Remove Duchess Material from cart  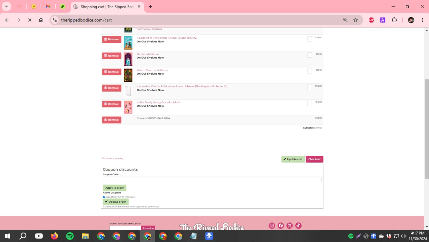pyautogui.click(x=112, y=56)
